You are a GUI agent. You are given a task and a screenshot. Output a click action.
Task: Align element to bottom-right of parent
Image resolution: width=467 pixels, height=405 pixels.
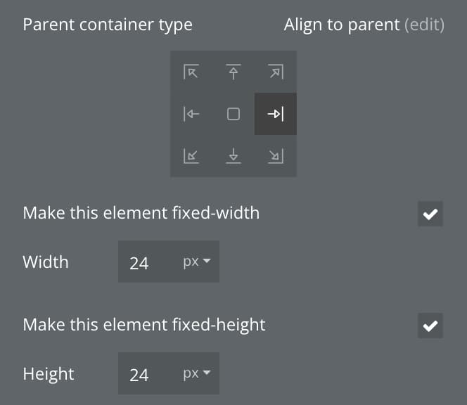pyautogui.click(x=276, y=156)
